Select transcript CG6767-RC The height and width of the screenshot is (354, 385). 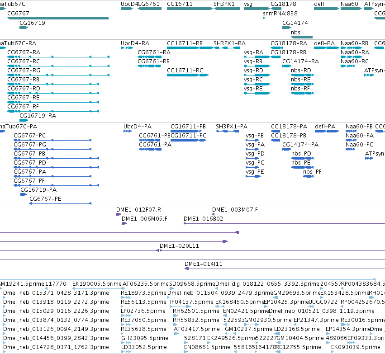pos(58,66)
